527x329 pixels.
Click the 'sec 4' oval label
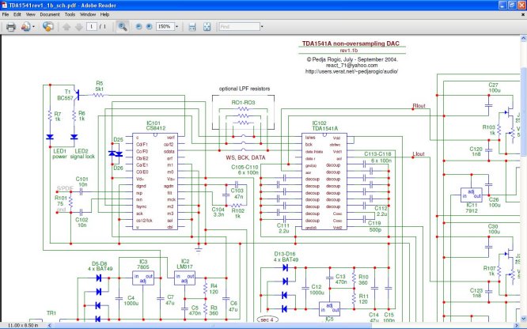coord(267,320)
